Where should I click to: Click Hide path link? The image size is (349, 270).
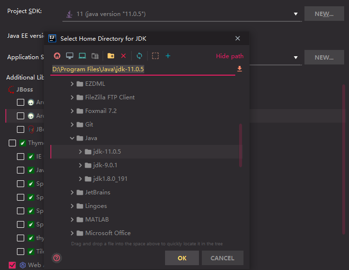[x=230, y=56]
